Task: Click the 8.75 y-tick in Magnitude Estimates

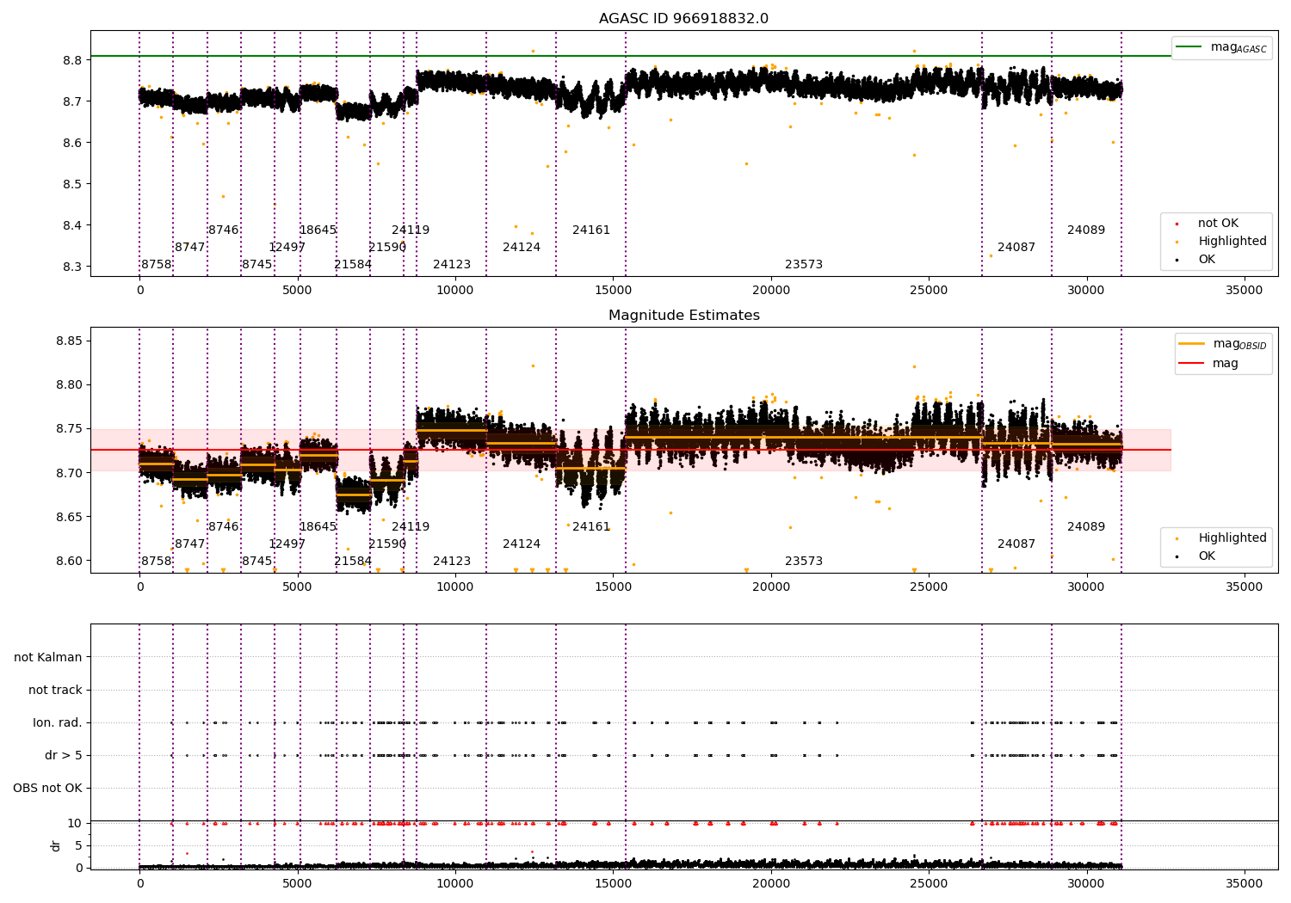Action: point(69,429)
